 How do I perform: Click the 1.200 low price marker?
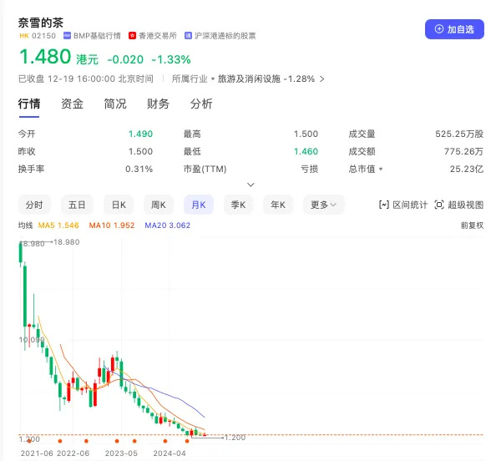pos(235,438)
